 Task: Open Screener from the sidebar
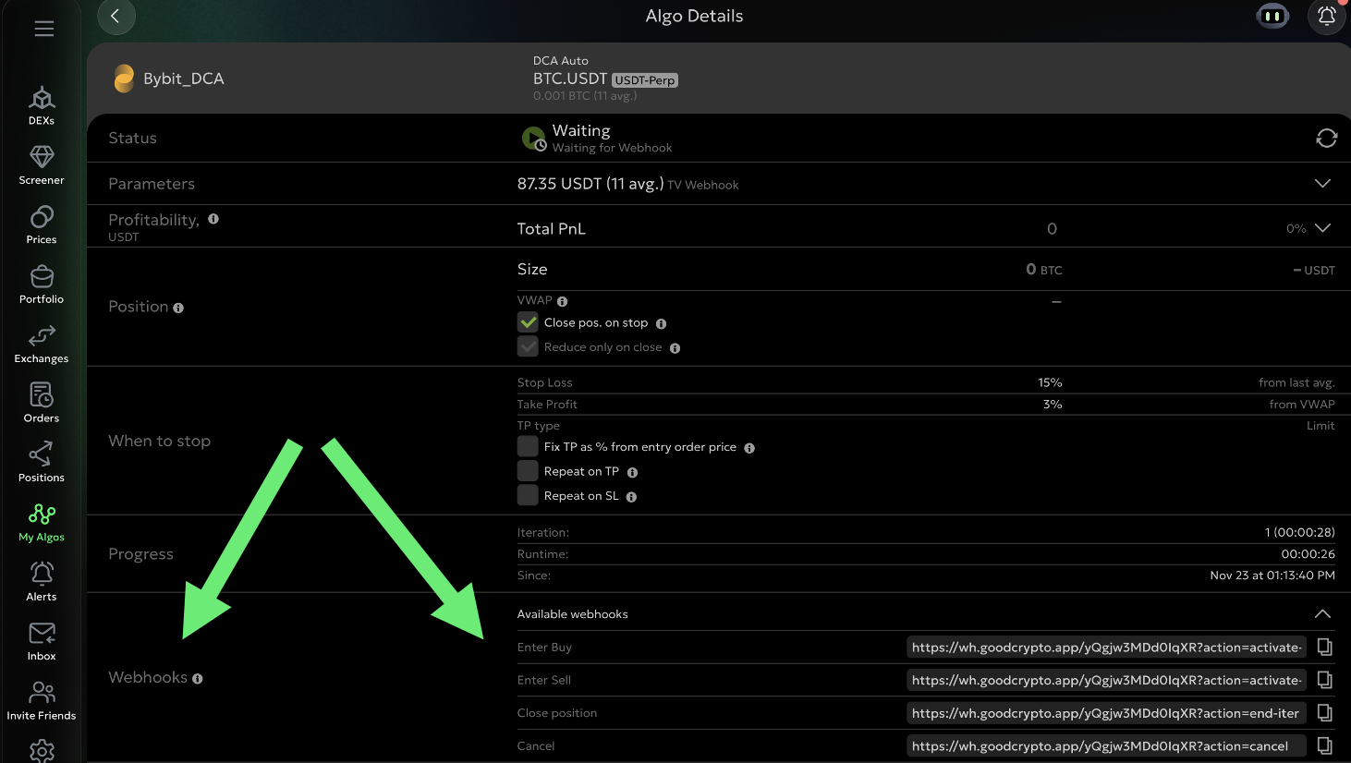click(42, 165)
